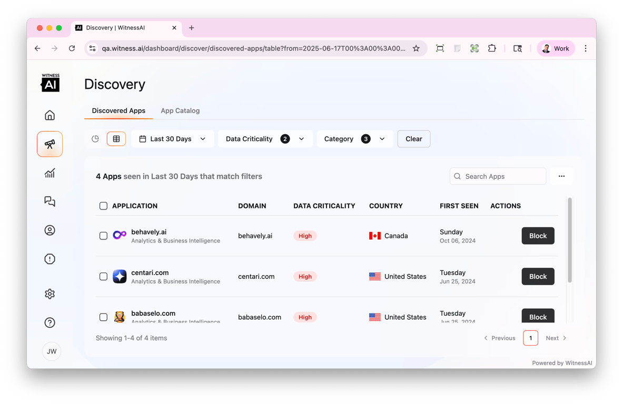Screen dimensions: 623x404
Task: Click the behavely.ai domain cell
Action: point(255,236)
